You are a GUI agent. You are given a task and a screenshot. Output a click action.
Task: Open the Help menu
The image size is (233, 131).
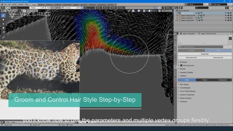pos(27,4)
